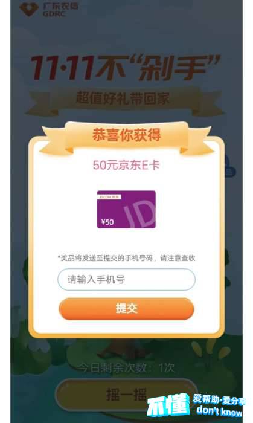This screenshot has height=423, width=253.
Task: Tap the dimmed background above the popup
Action: pos(126,33)
